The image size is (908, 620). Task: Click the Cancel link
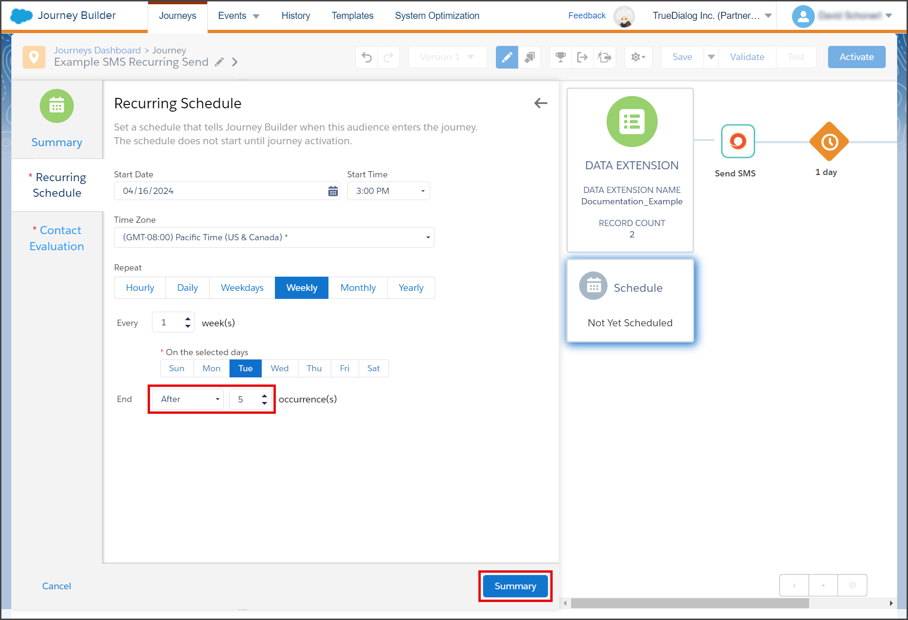click(56, 586)
